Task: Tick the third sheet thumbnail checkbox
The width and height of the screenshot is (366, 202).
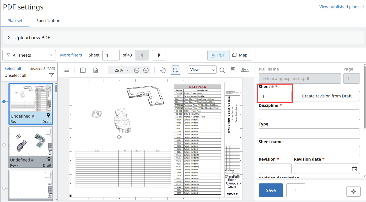Action: click(x=48, y=175)
